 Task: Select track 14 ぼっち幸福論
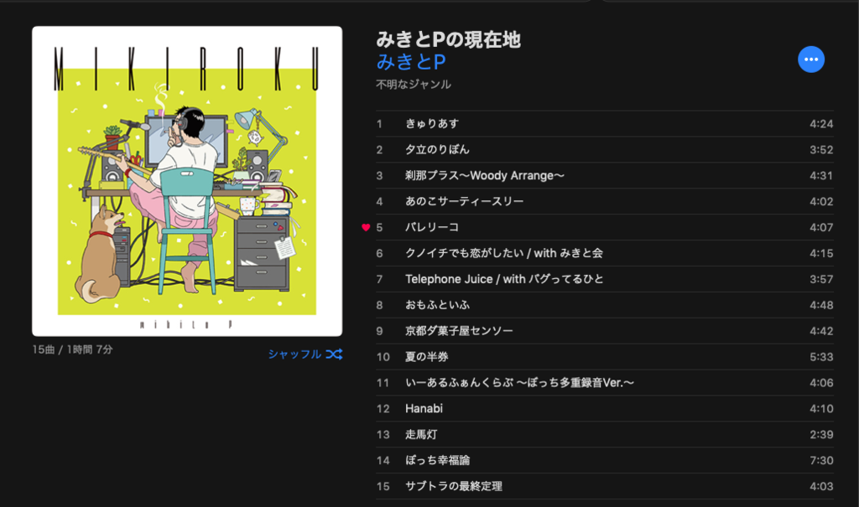coord(605,460)
